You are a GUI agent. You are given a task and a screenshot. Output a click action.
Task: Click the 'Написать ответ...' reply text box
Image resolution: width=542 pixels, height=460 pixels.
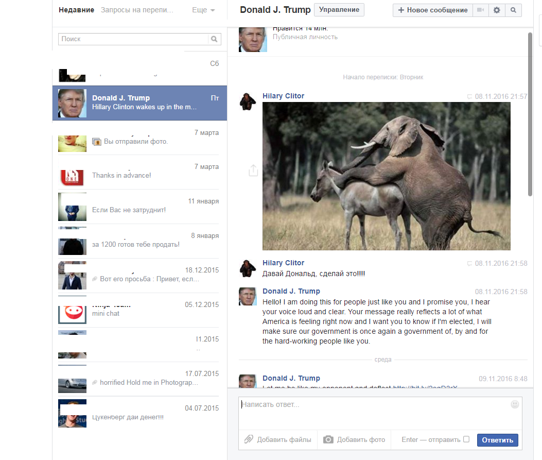[380, 413]
